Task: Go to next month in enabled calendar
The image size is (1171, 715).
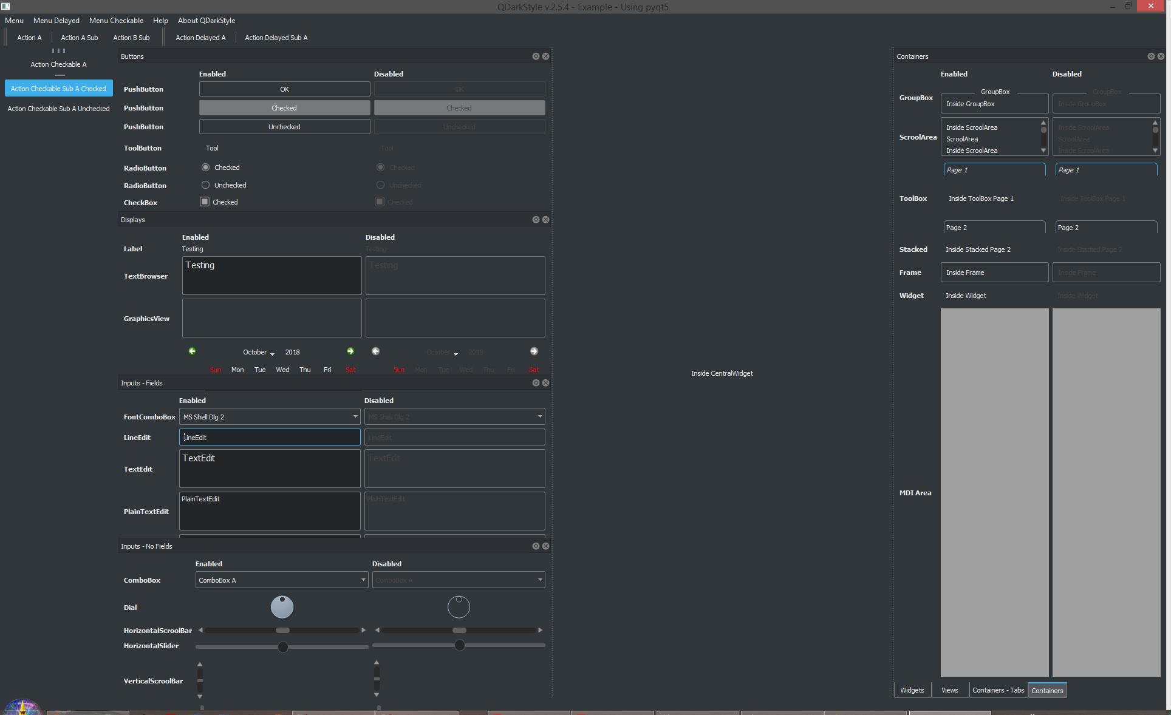Action: pos(350,351)
